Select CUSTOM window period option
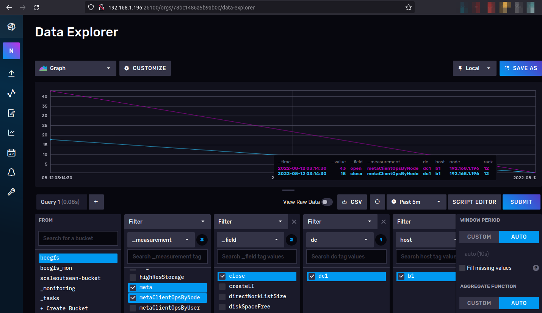The width and height of the screenshot is (542, 313). (x=479, y=237)
